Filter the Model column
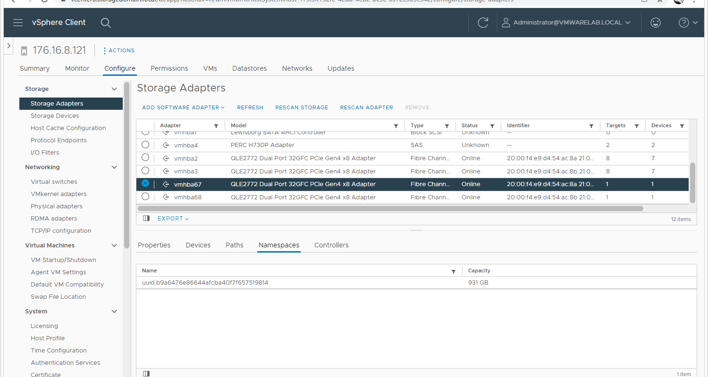Screen dimensions: 708x377 [396, 126]
